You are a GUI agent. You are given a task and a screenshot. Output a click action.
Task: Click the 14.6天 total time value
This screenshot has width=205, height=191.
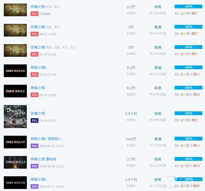point(131,139)
